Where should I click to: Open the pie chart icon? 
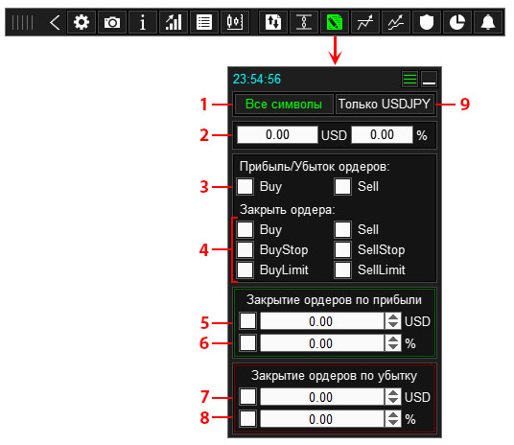[x=457, y=22]
